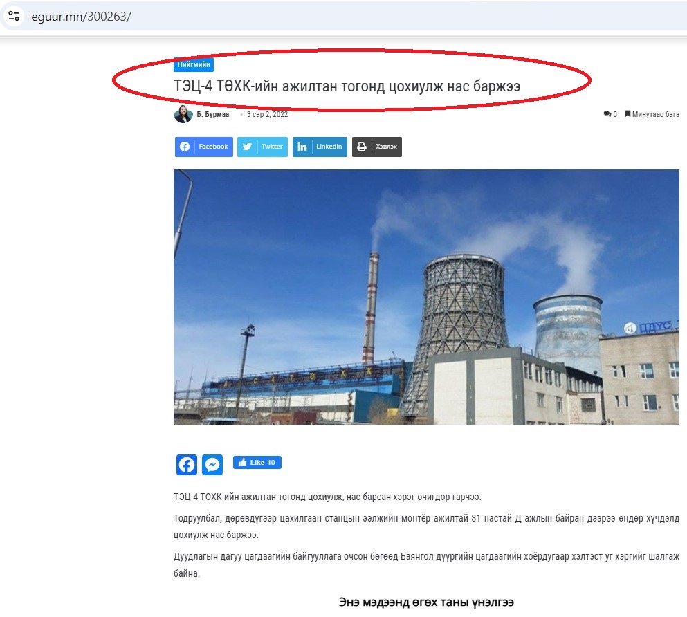Click the large Facebook share icon below image
Image resolution: width=687 pixels, height=617 pixels.
187,465
